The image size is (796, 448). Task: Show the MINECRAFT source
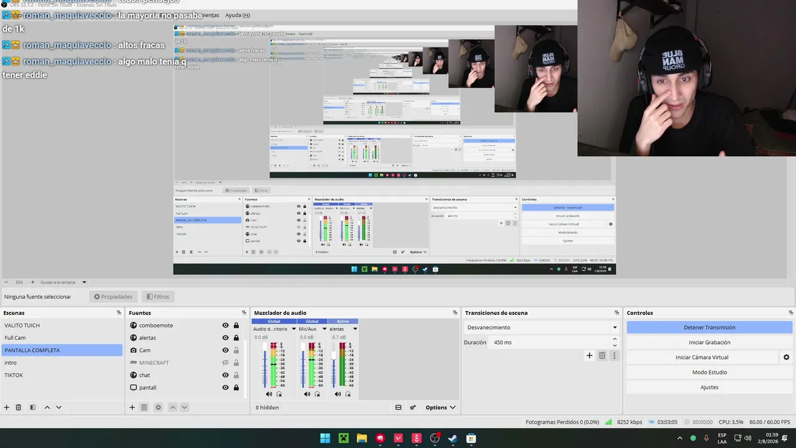click(x=226, y=363)
